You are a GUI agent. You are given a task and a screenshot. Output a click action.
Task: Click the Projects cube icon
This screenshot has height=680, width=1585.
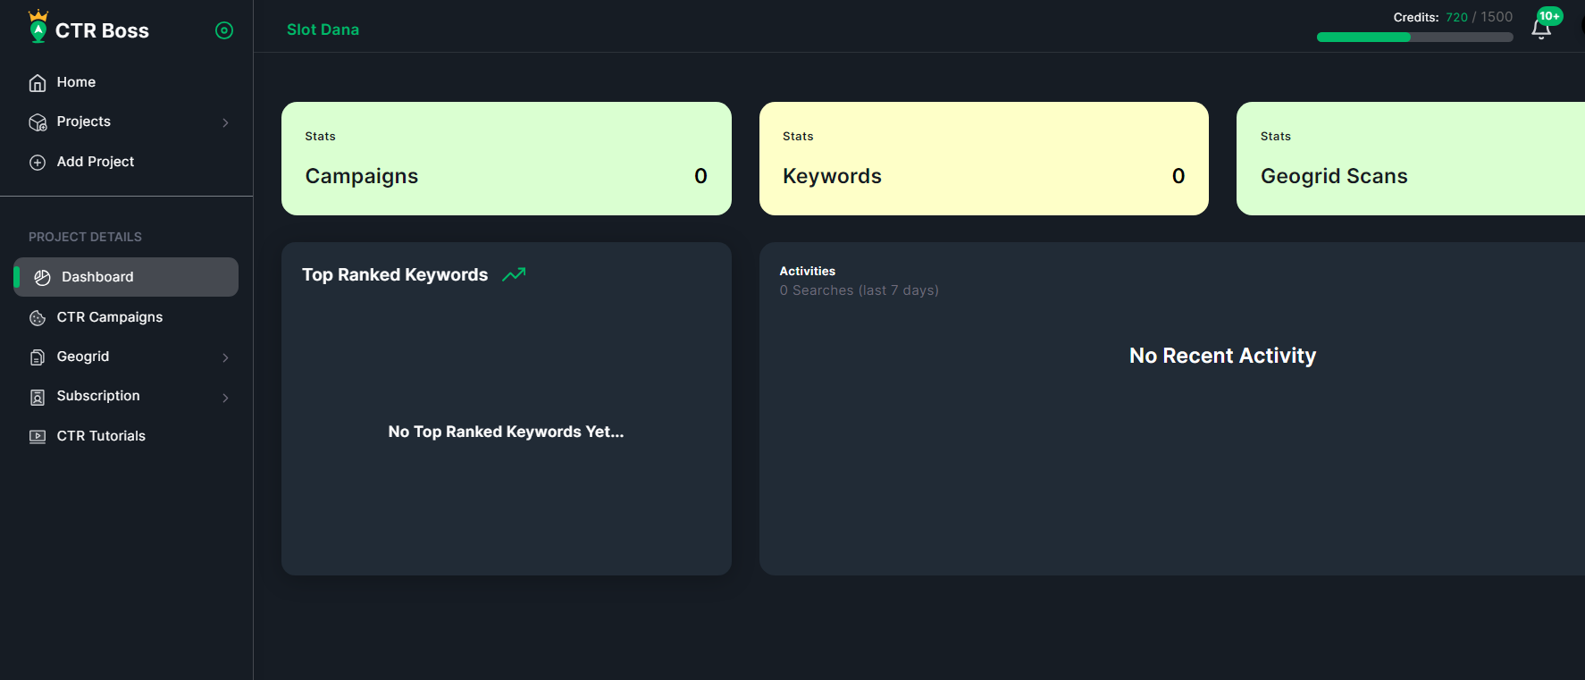tap(38, 122)
